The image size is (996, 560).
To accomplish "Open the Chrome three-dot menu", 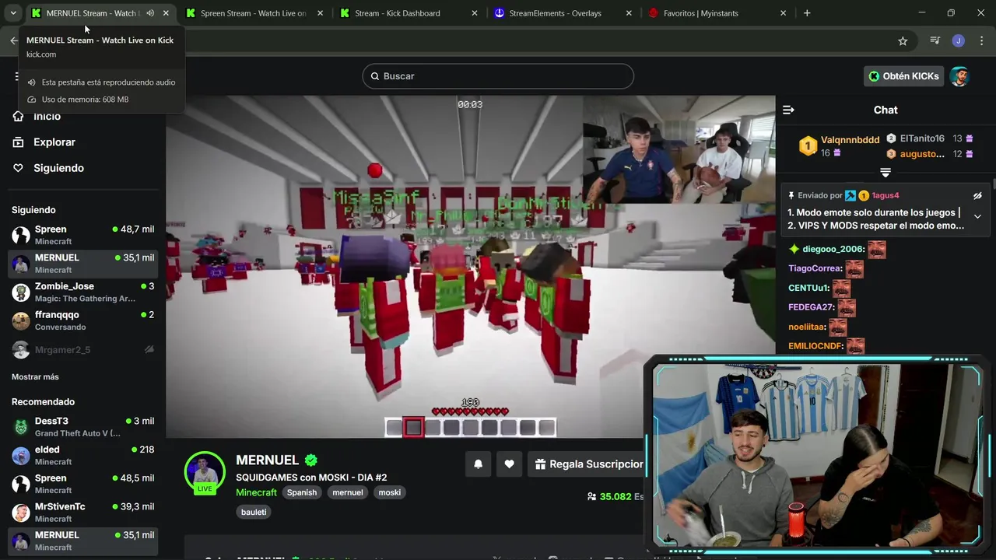I will [x=980, y=41].
